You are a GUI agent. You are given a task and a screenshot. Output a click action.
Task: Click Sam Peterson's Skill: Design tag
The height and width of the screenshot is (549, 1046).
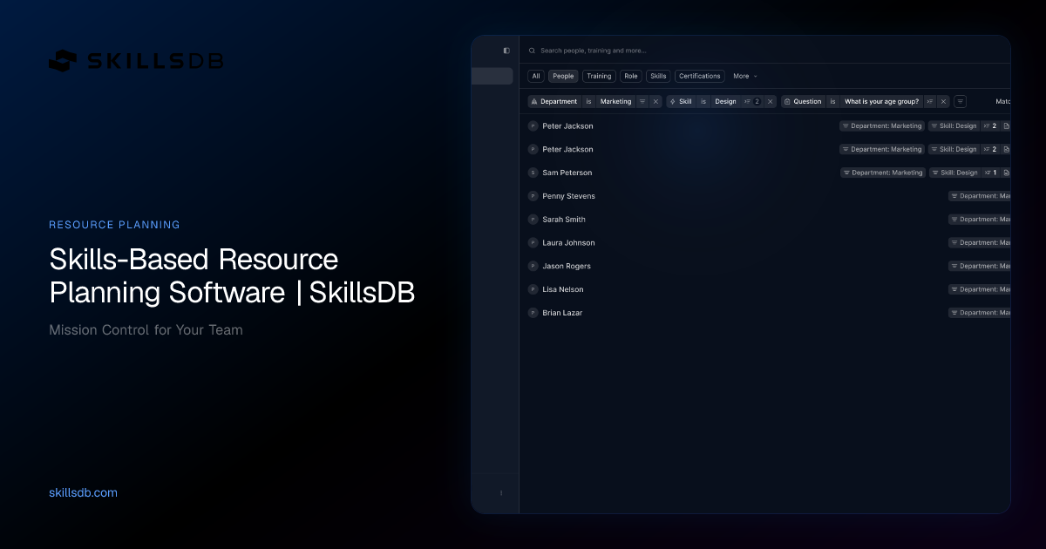click(954, 173)
